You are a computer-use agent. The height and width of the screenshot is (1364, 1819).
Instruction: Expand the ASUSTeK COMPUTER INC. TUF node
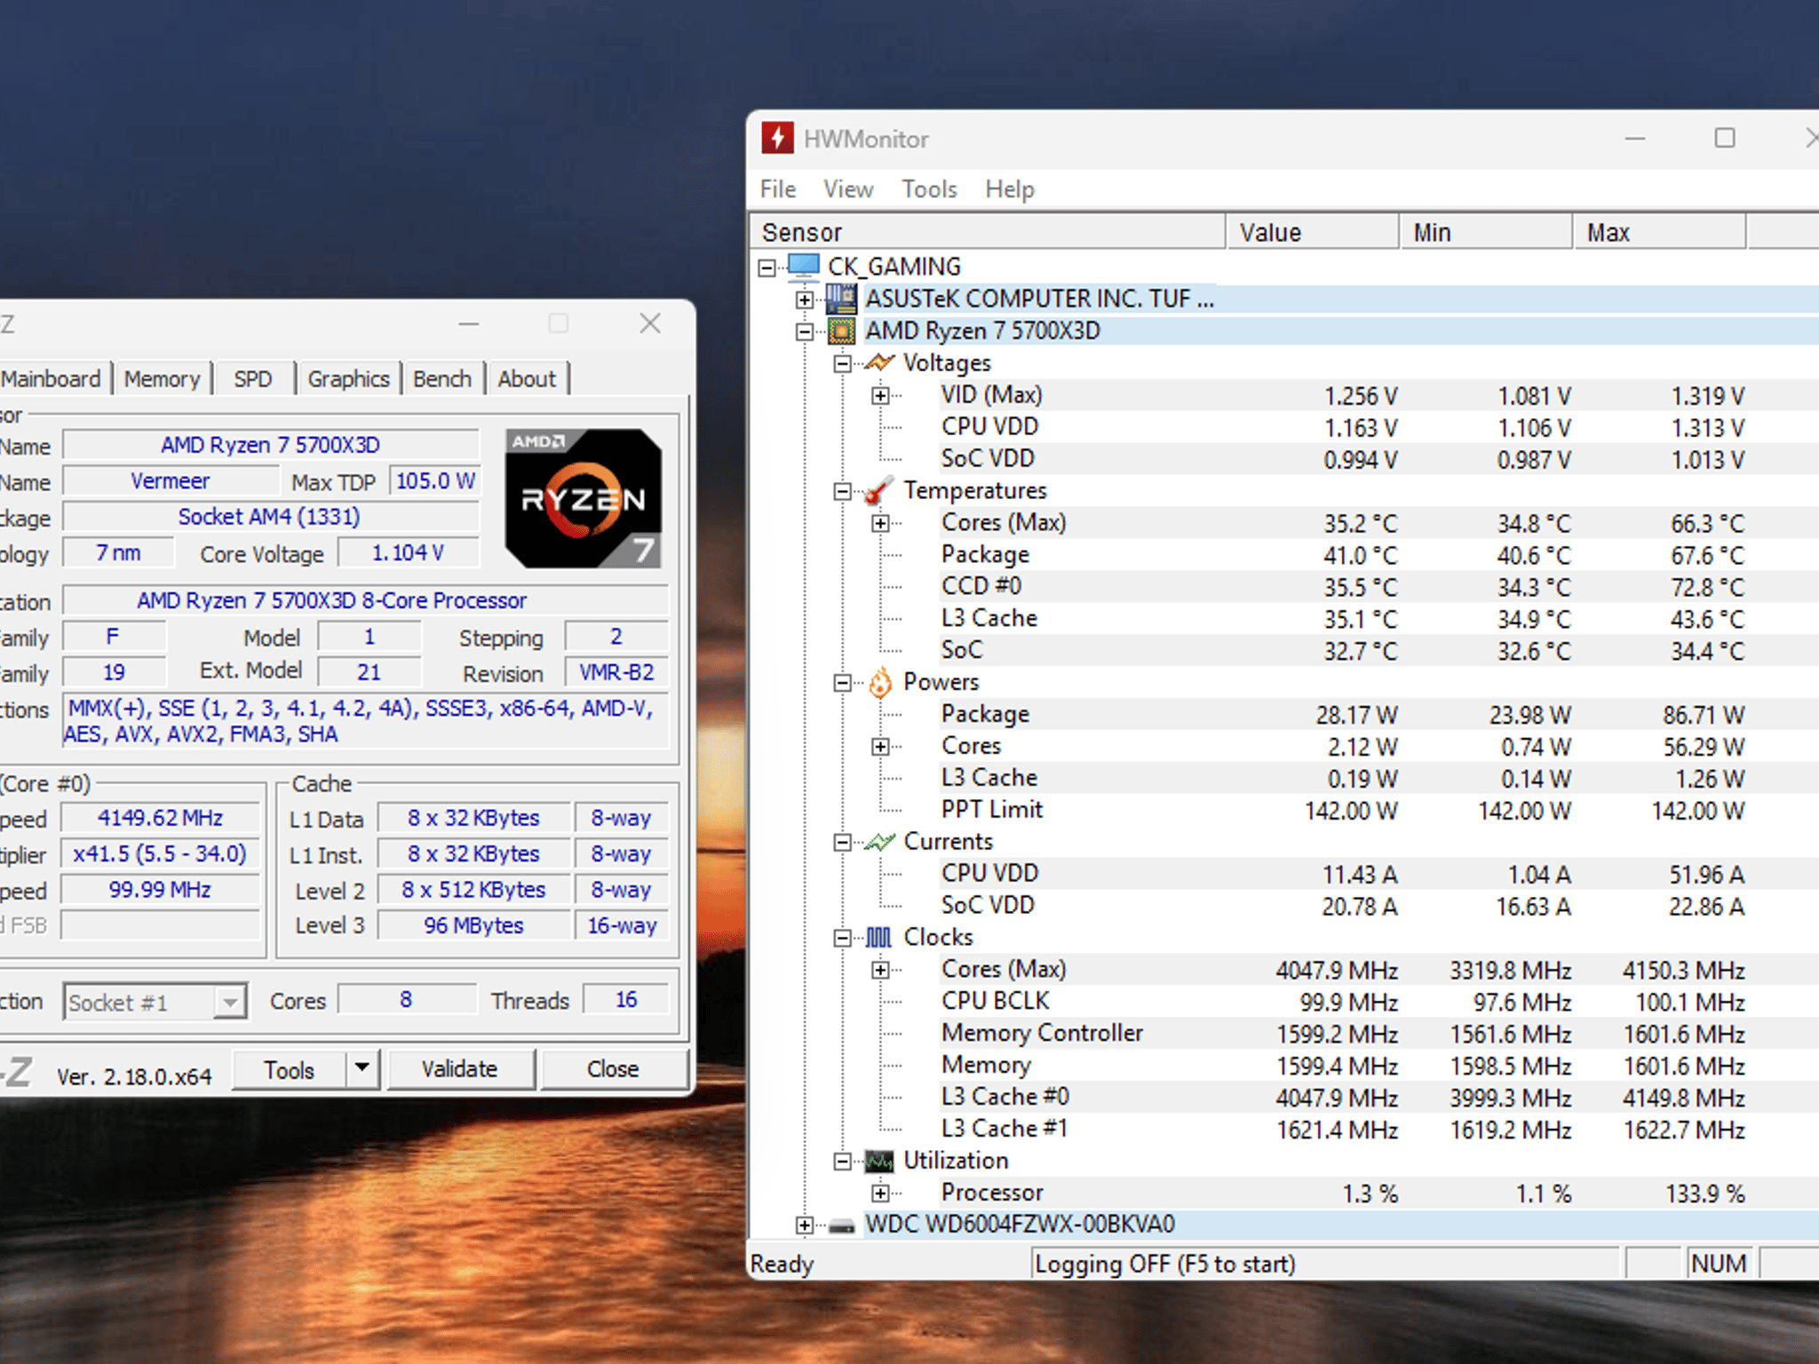[x=805, y=299]
